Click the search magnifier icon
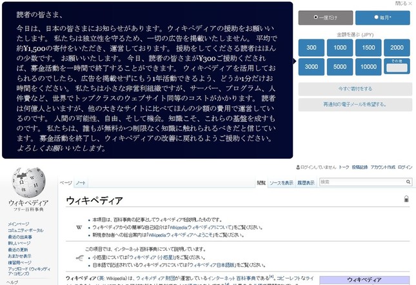This screenshot has width=416, height=285. (x=407, y=182)
